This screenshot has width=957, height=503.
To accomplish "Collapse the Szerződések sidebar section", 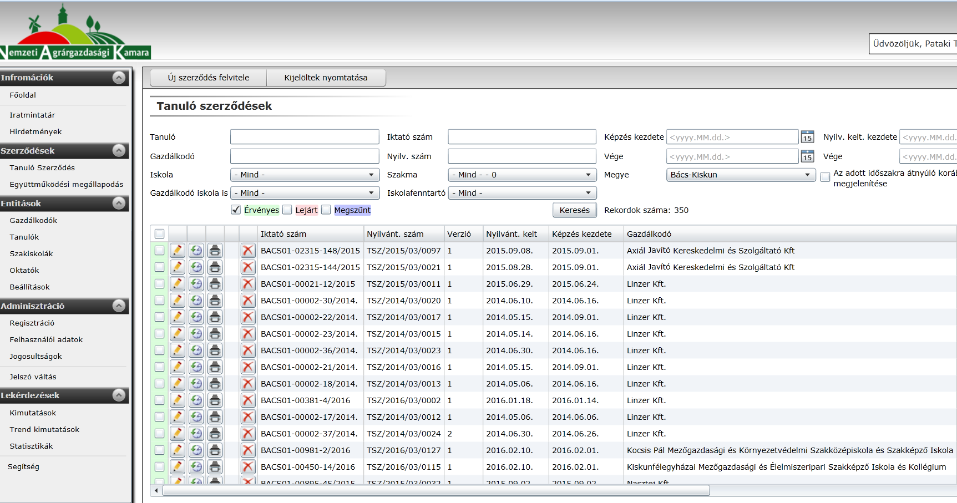I will click(119, 150).
